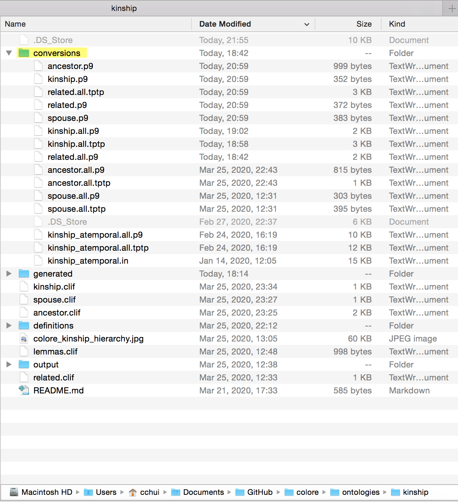This screenshot has width=458, height=502.
Task: Go to colore in the path bar
Action: pyautogui.click(x=307, y=492)
